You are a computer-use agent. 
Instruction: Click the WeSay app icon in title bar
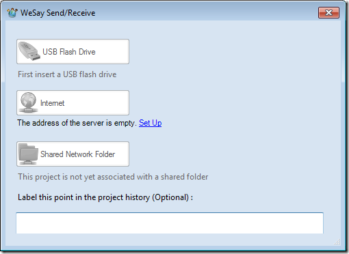coord(12,13)
